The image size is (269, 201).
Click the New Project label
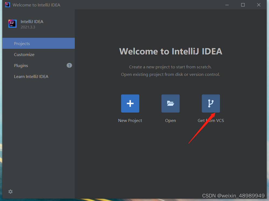(x=130, y=121)
